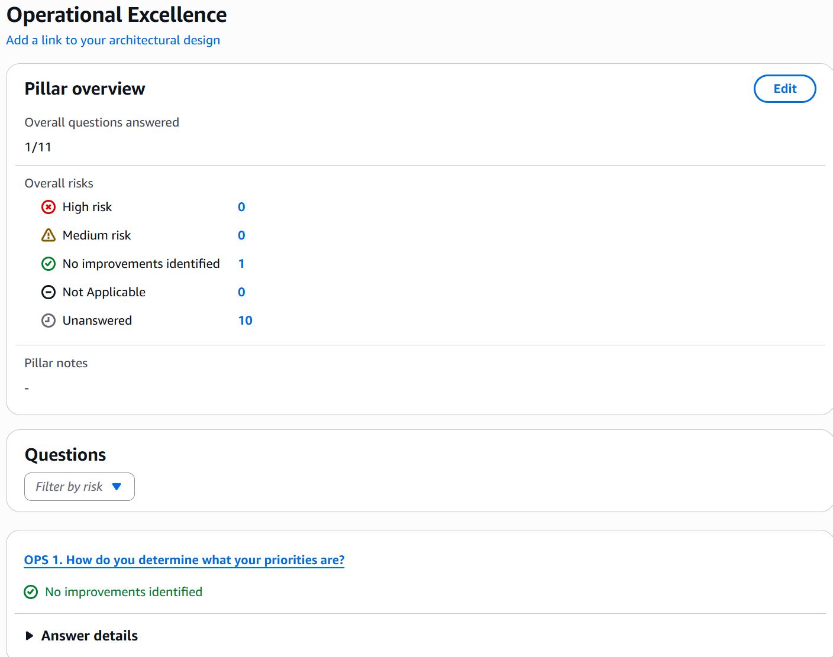Click the Medium risk count 0

[x=241, y=235]
